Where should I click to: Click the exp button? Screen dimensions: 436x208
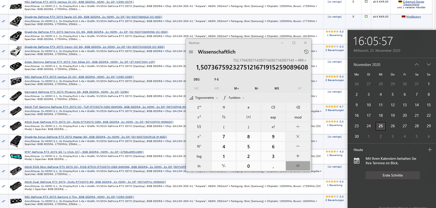coord(273,117)
